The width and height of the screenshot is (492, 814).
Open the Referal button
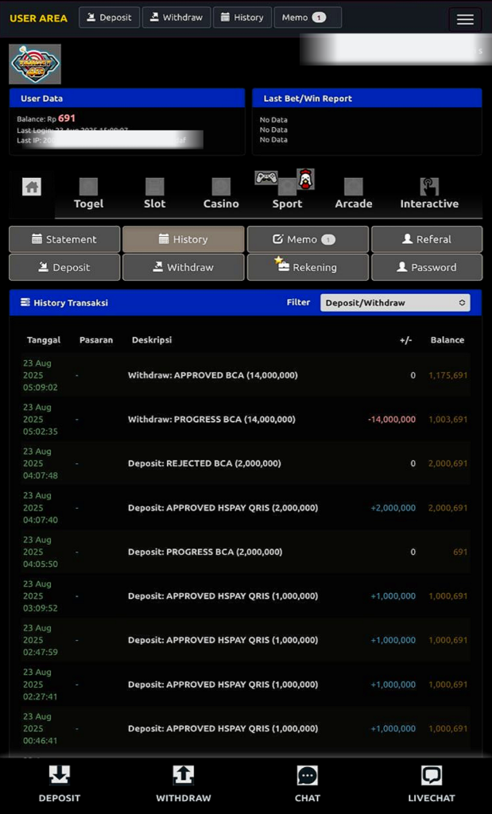[x=427, y=239]
